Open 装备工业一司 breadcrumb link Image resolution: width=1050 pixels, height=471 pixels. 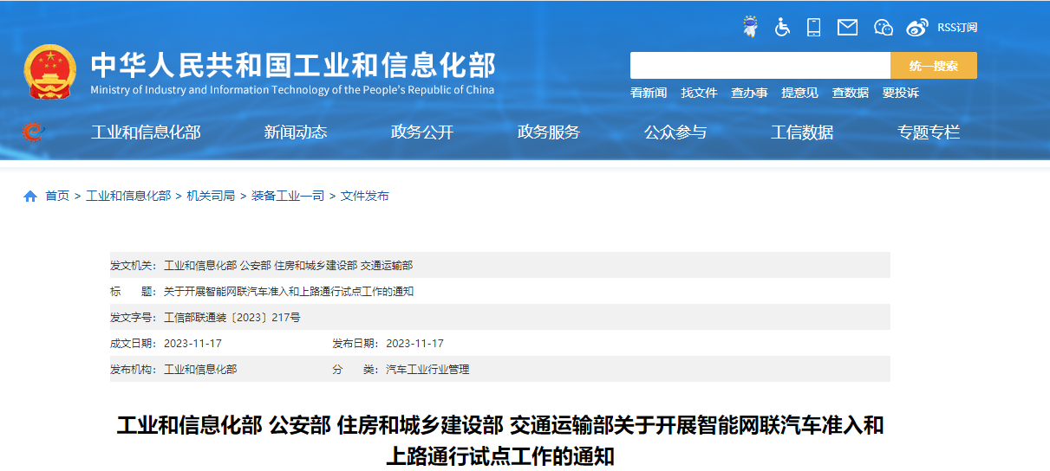[x=288, y=197]
